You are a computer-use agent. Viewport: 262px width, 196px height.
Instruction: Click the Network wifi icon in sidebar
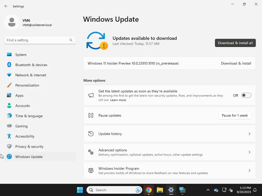[9, 75]
